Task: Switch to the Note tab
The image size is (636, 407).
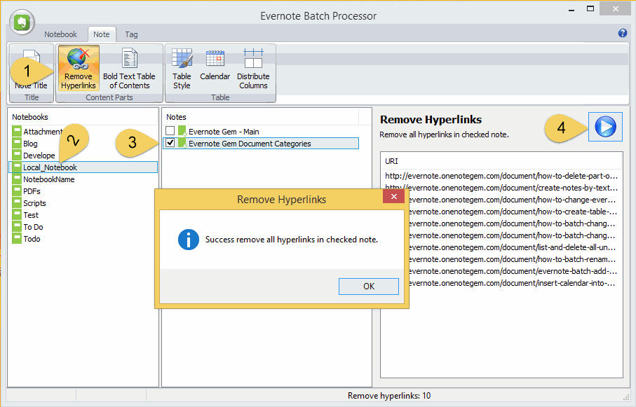Action: [102, 34]
